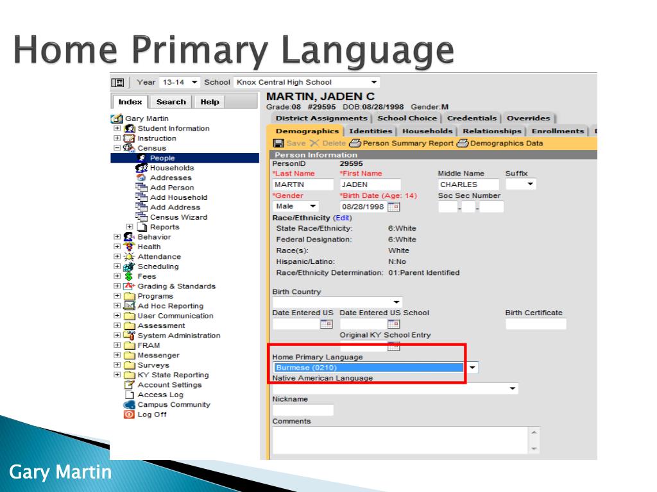Expand the Instruction tree node

(117, 138)
